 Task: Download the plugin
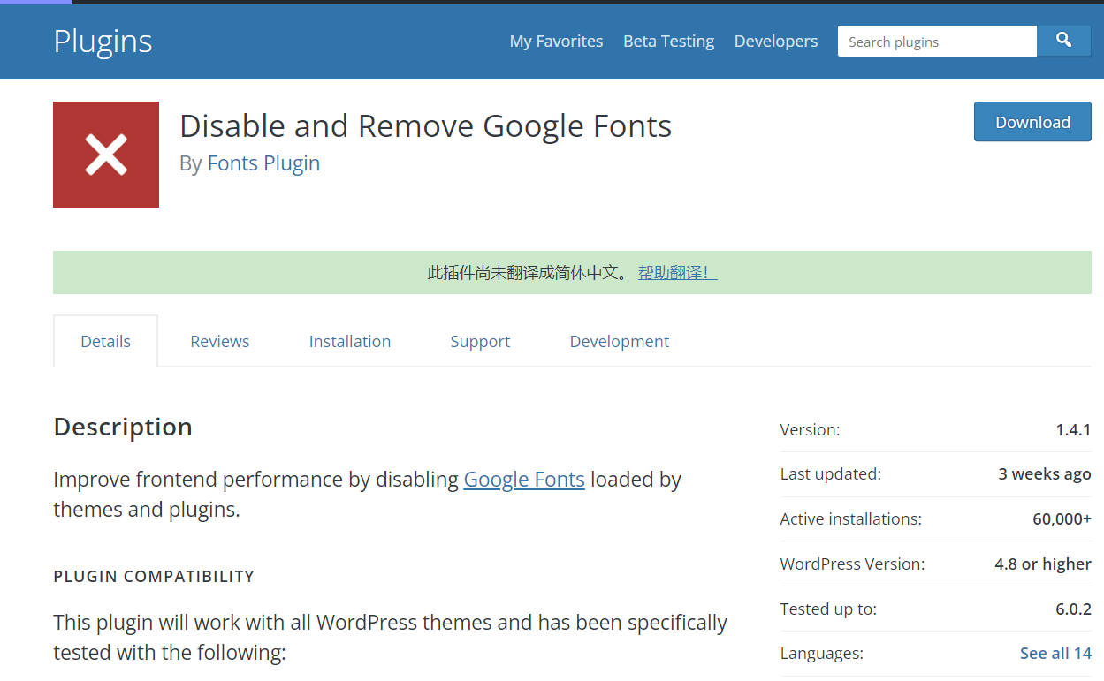click(x=1032, y=122)
